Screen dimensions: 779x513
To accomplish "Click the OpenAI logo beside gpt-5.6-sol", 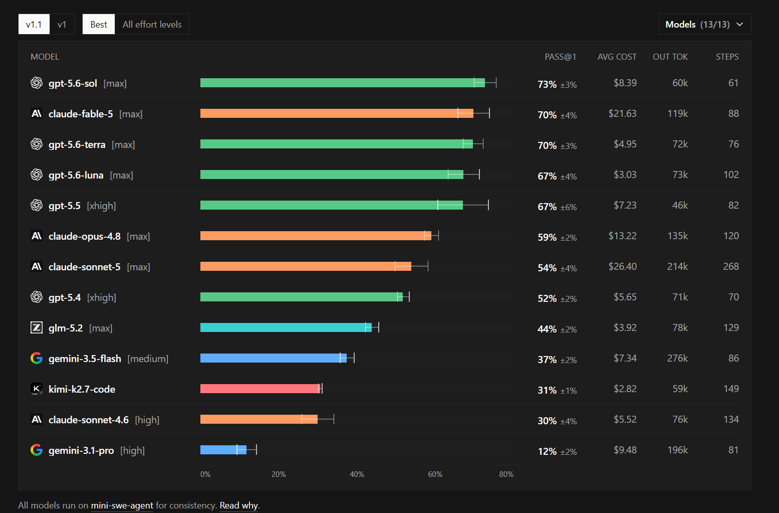I will (x=37, y=83).
